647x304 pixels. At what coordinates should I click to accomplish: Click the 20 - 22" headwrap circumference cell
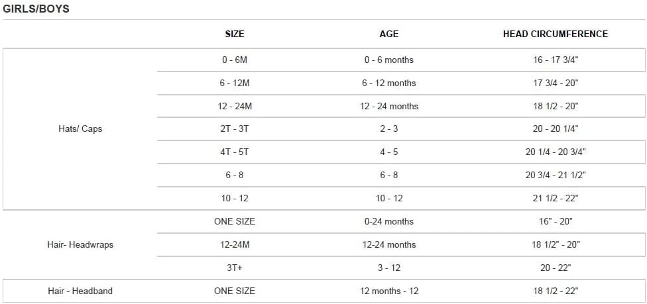click(x=556, y=268)
